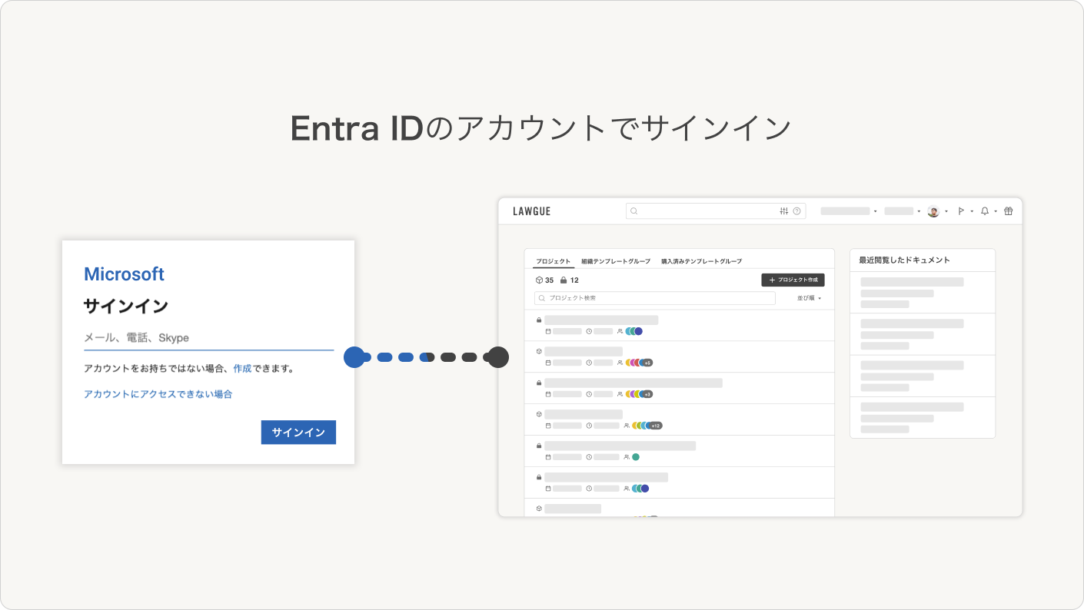The height and width of the screenshot is (610, 1084).
Task: Open the flag icon menu
Action: click(961, 211)
